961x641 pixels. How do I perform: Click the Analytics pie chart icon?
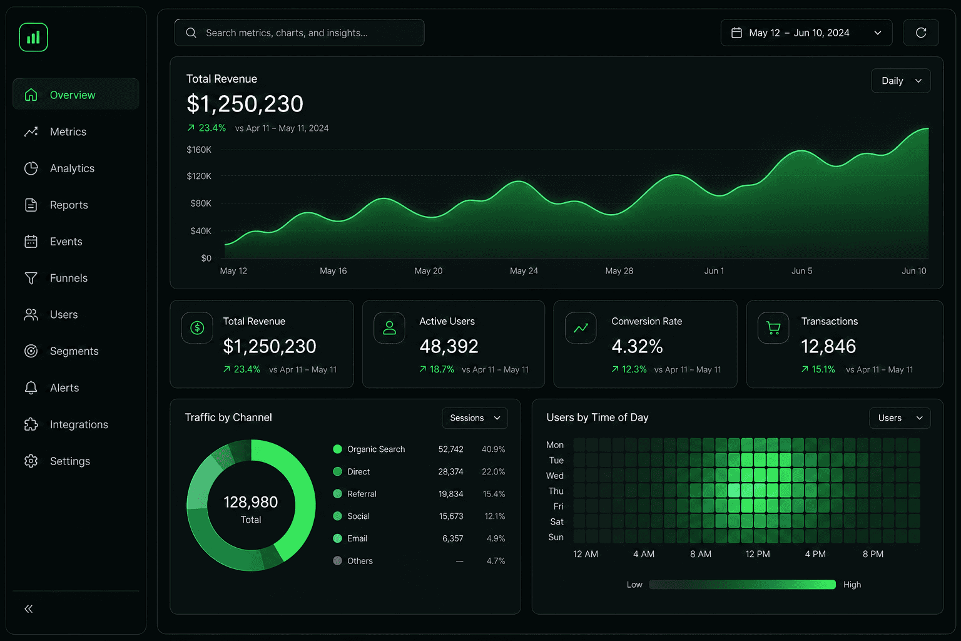click(31, 168)
